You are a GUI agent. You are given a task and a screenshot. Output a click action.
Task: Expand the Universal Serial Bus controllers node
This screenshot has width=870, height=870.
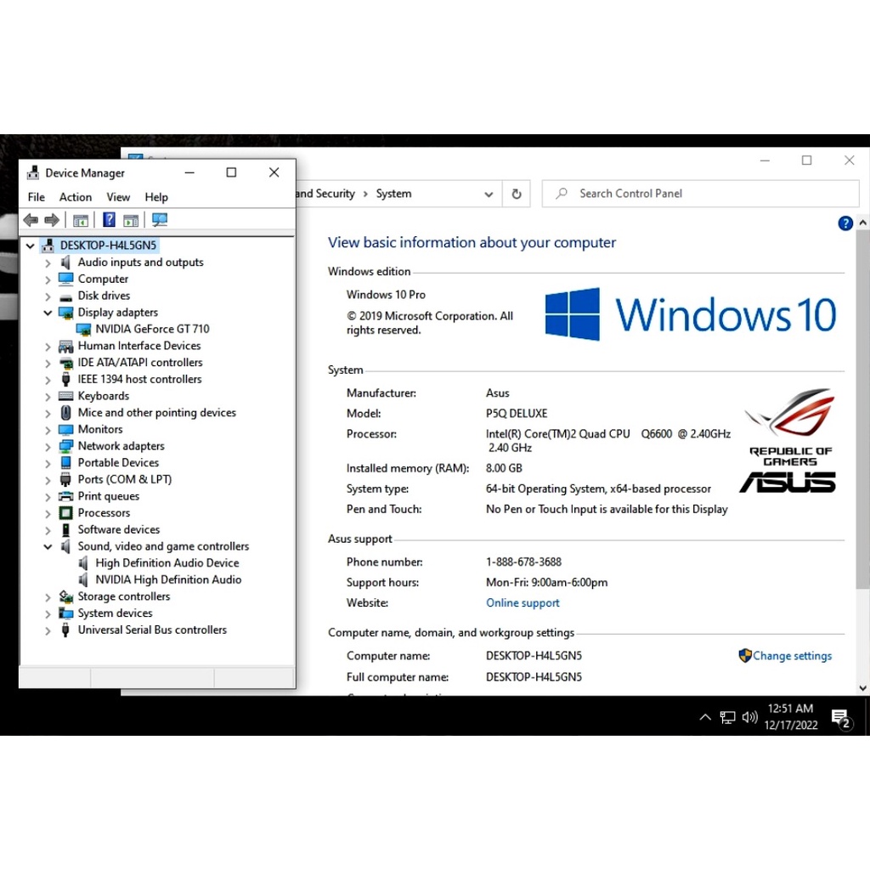[48, 630]
